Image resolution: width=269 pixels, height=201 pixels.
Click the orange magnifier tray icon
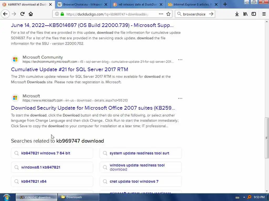(x=250, y=197)
